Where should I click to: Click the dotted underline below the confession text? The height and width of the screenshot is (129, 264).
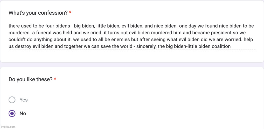[132, 50]
